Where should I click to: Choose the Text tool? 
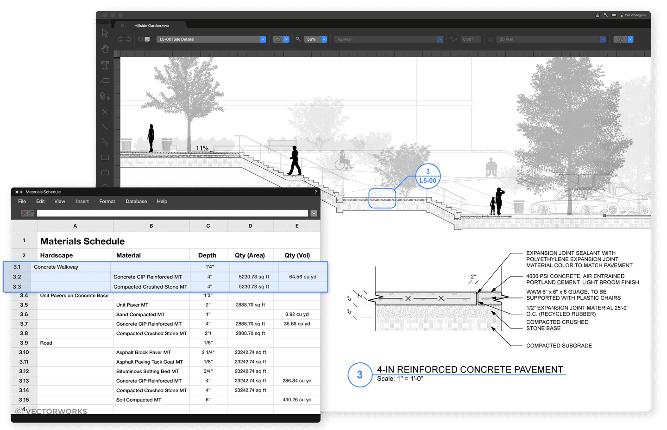pyautogui.click(x=105, y=65)
